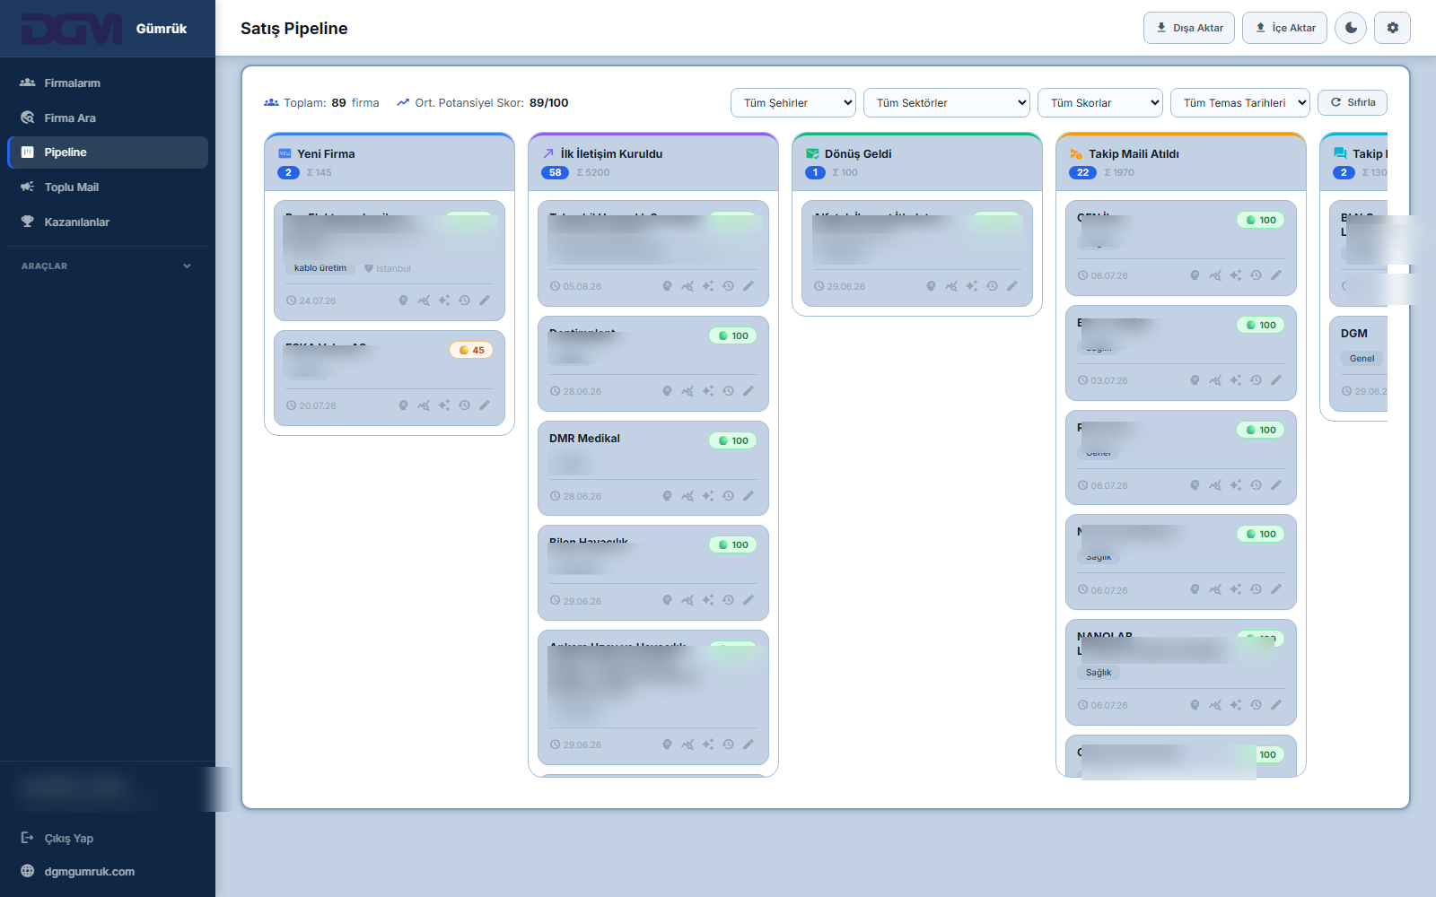Screen dimensions: 1436x897
Task: Open settings via gear icon
Action: pos(1393,28)
